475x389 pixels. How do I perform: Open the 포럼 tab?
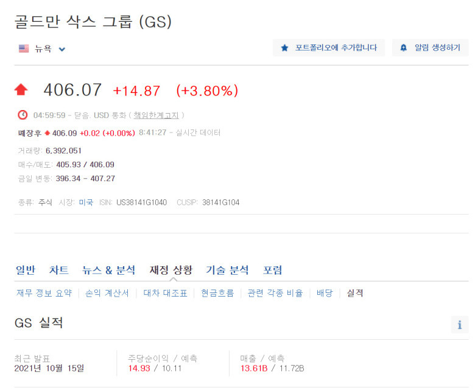[272, 270]
